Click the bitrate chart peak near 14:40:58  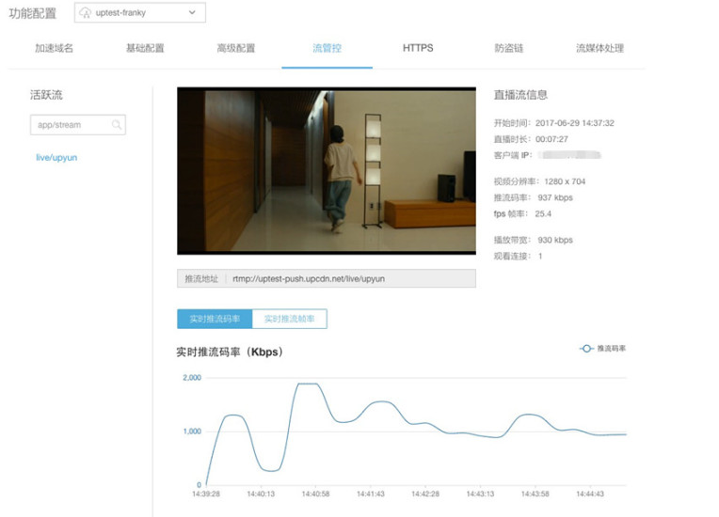coord(306,384)
